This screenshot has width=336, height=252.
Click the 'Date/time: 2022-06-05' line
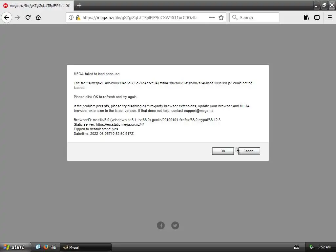pos(104,134)
